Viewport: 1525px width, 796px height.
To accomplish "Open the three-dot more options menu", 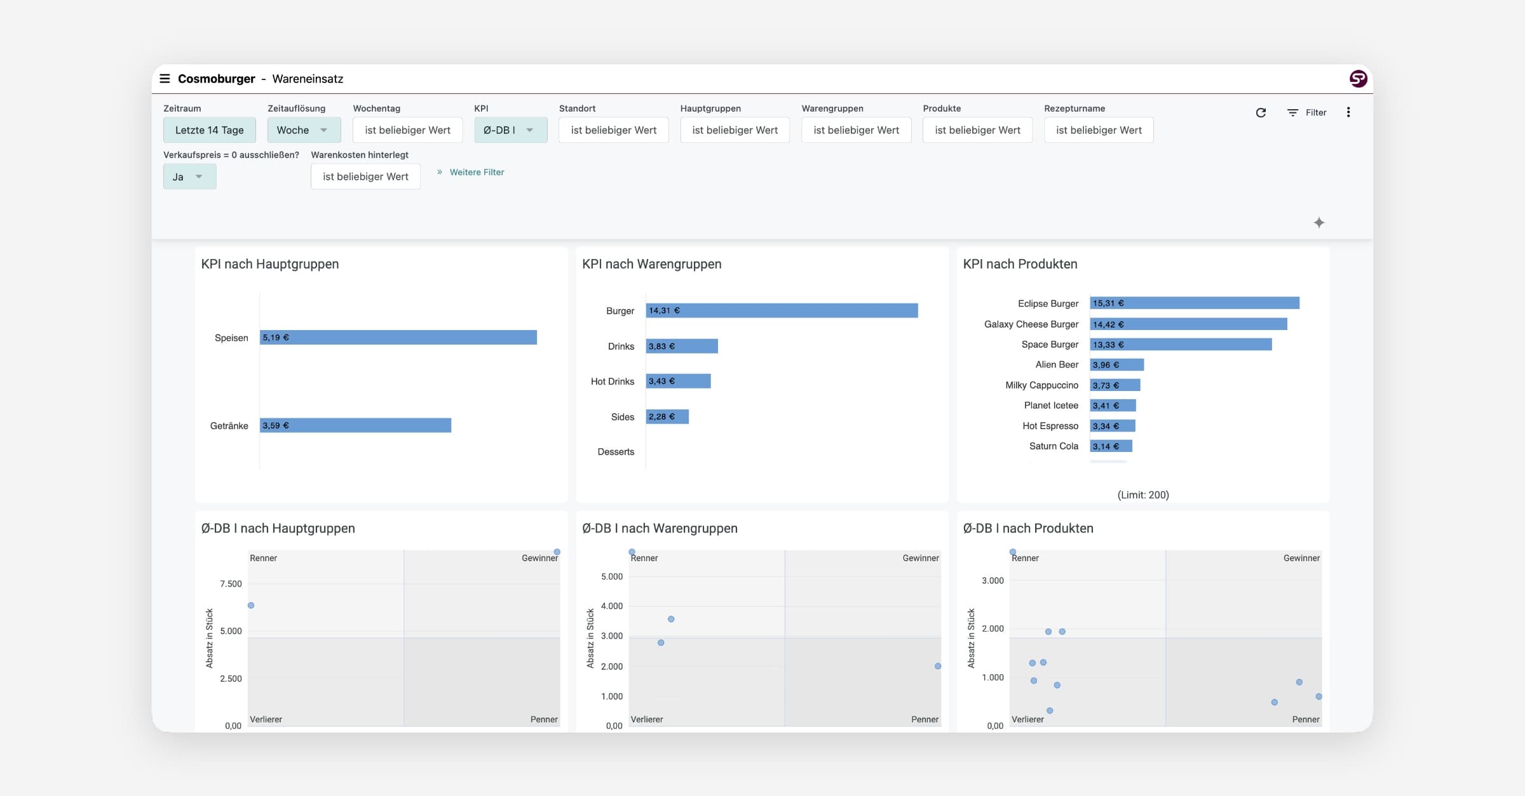I will 1348,112.
